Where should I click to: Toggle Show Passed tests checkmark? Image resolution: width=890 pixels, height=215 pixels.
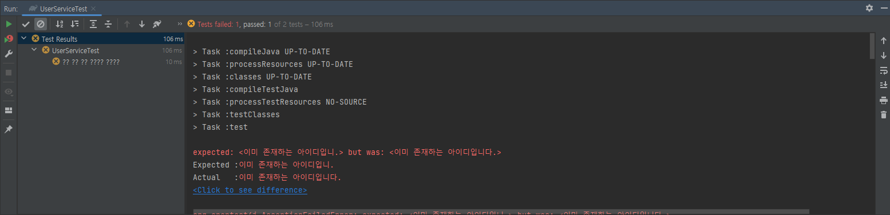[26, 24]
